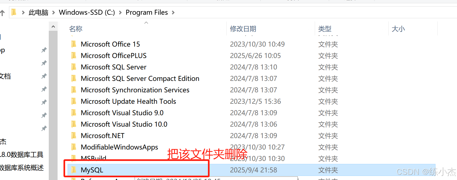The height and width of the screenshot is (180, 457).
Task: Select the Microsoft.NET folder name
Action: point(103,136)
